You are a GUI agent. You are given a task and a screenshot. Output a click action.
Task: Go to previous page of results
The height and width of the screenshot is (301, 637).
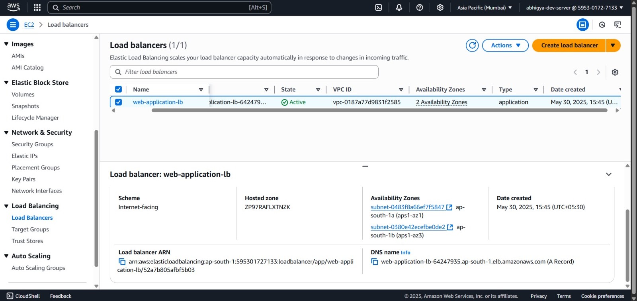(x=575, y=72)
